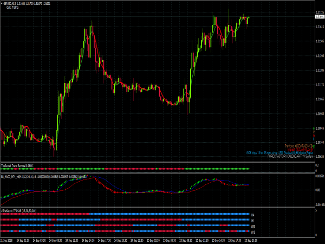Click the 25 Sep 14:30 time axis label
Image resolution: width=325 pixels, height=244 pixels.
tap(218, 240)
